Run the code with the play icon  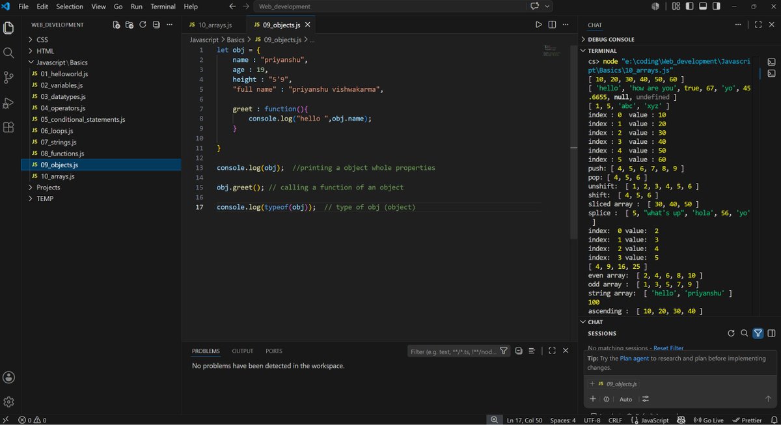click(x=538, y=25)
